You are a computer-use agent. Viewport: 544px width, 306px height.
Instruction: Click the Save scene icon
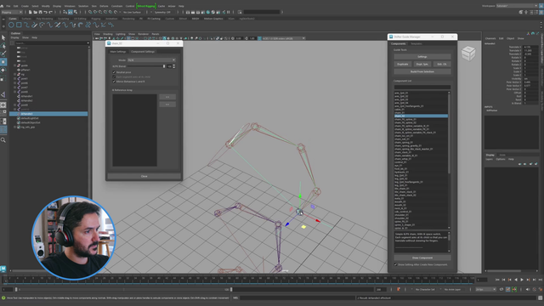(x=40, y=12)
